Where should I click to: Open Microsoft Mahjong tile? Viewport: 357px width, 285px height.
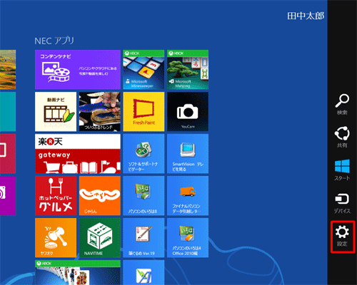tap(188, 70)
